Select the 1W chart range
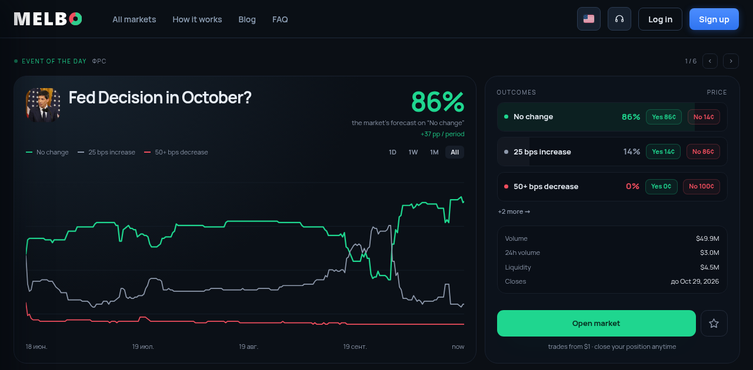Viewport: 753px width, 370px height. (414, 152)
